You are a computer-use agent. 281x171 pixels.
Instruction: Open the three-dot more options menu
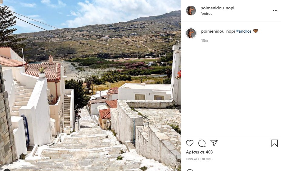[275, 11]
